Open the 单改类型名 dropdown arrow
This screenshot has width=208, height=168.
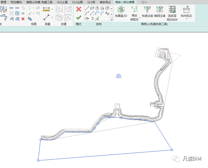coord(140,18)
